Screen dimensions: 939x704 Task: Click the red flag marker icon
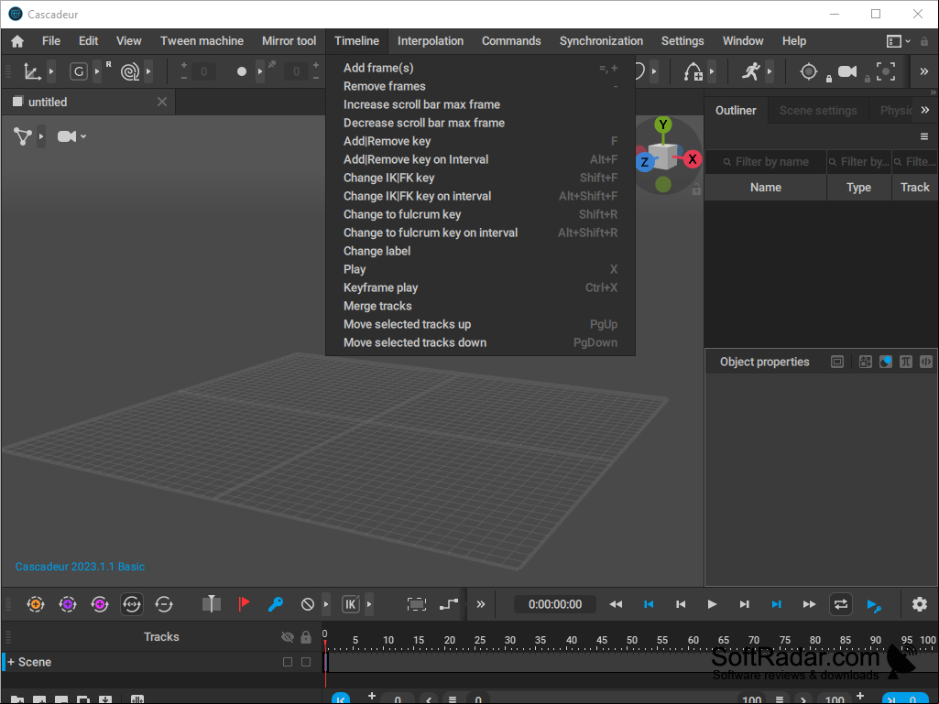[x=244, y=604]
